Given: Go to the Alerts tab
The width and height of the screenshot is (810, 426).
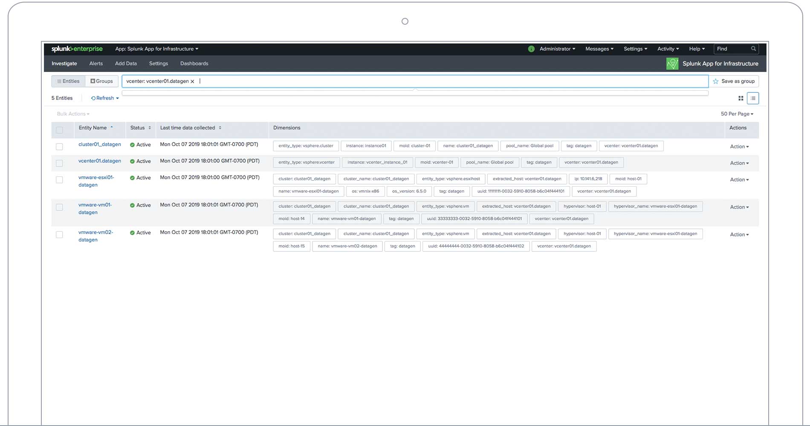Looking at the screenshot, I should (96, 63).
